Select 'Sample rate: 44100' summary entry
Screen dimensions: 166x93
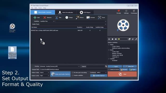(117, 55)
